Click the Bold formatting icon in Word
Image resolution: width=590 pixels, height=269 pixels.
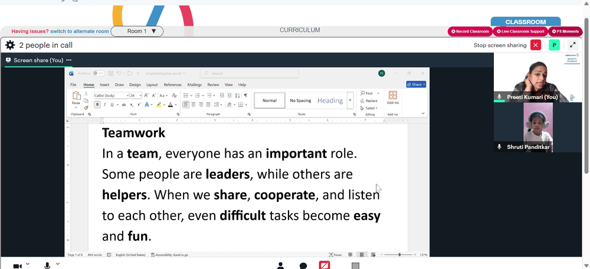(x=97, y=105)
